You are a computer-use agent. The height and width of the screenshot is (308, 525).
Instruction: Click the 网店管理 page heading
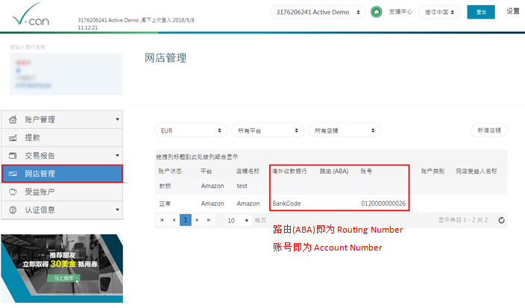pos(166,58)
